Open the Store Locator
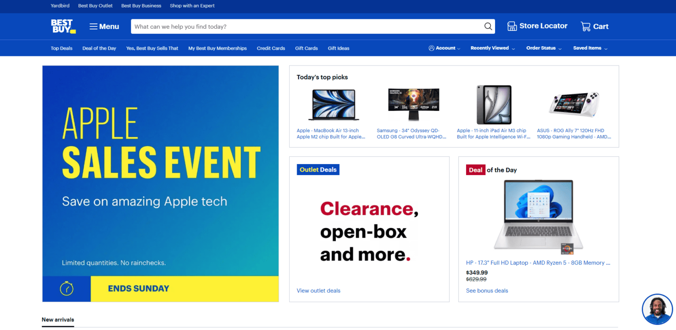Screen dimensions: 676x330 coord(537,26)
